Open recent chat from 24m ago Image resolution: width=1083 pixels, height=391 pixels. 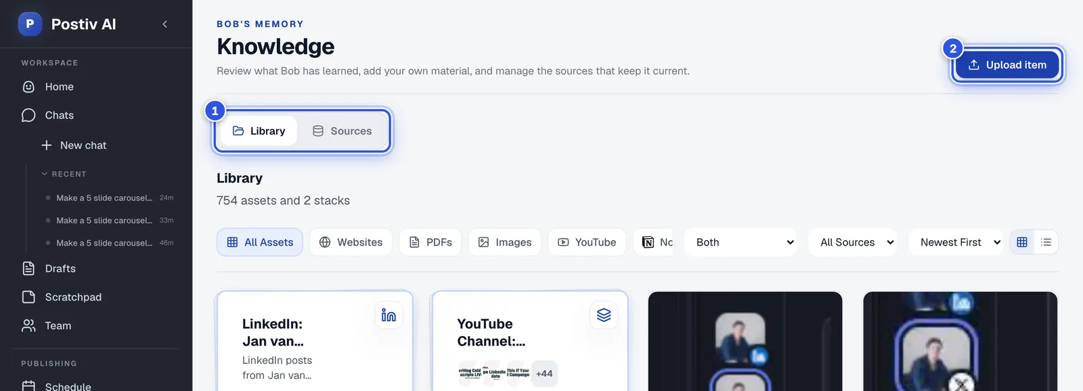[110, 198]
